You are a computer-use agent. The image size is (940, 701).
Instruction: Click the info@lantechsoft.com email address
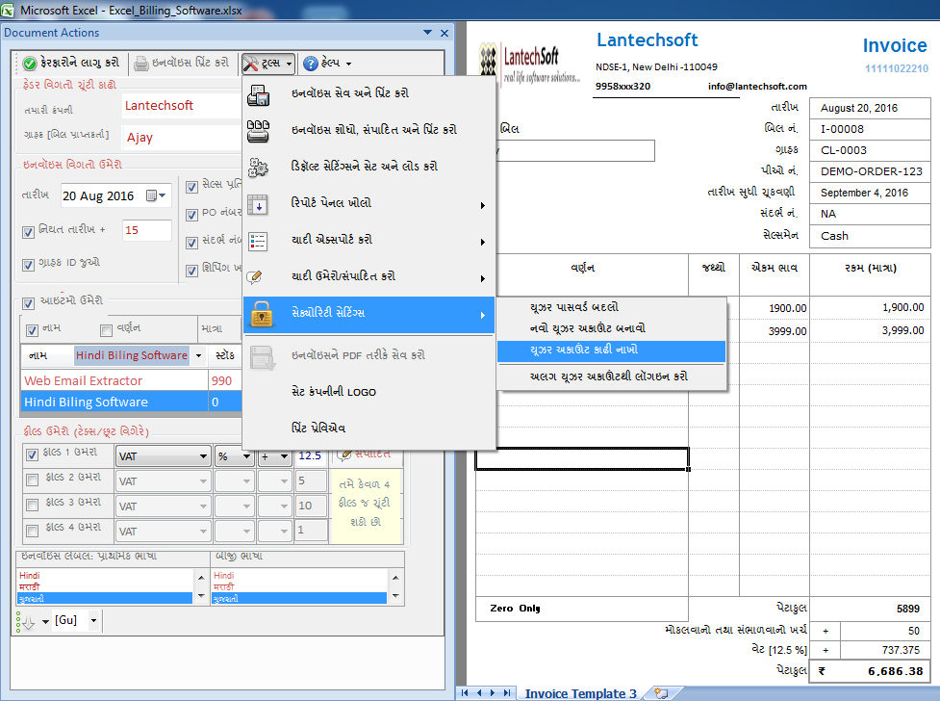[757, 87]
